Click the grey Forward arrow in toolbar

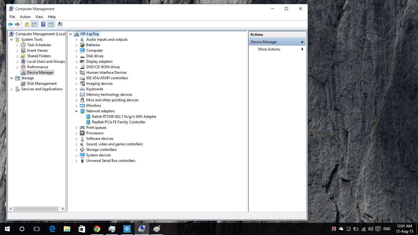(17, 24)
